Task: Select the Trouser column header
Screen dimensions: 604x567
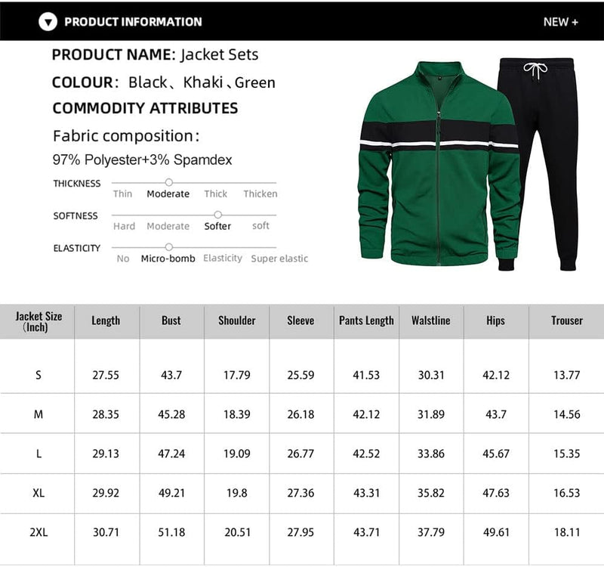Action: click(566, 321)
